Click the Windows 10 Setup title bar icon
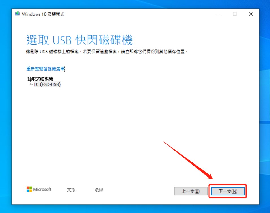Screen dimensions: 270x213 click(x=18, y=14)
